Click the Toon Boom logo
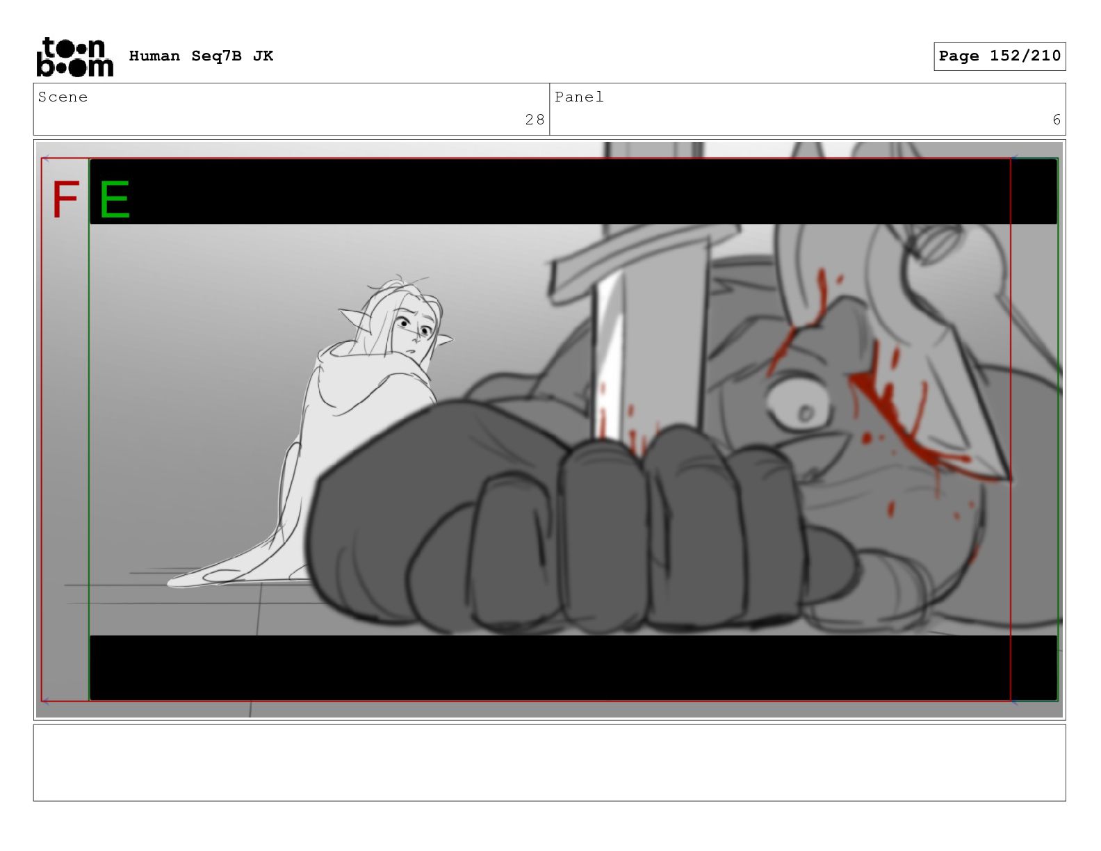The width and height of the screenshot is (1101, 851). click(74, 56)
